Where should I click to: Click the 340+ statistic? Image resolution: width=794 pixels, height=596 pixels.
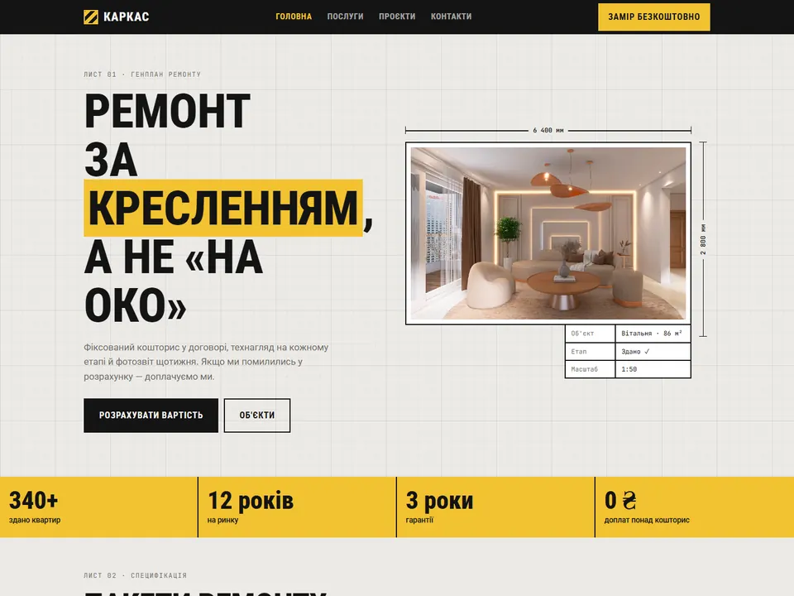coord(33,500)
